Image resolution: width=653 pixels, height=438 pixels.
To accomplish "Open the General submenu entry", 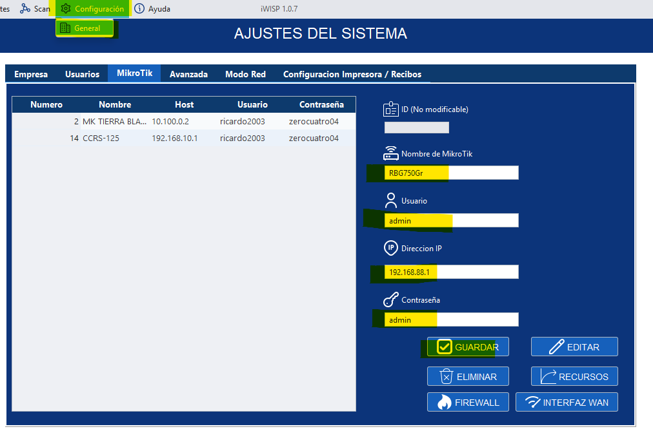I will coord(85,28).
